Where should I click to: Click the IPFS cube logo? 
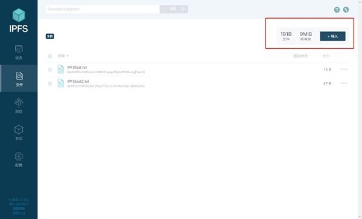19,15
